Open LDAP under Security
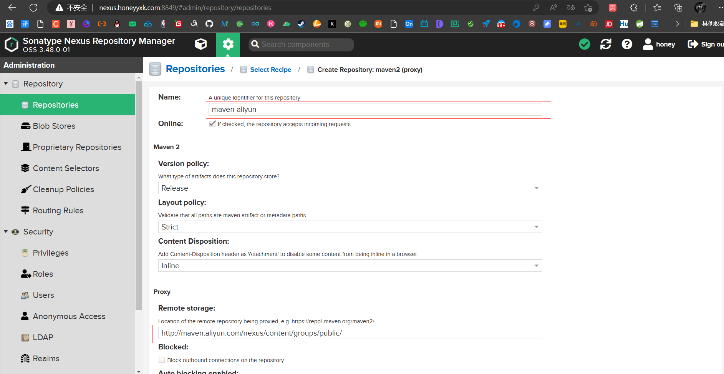 pos(67,337)
